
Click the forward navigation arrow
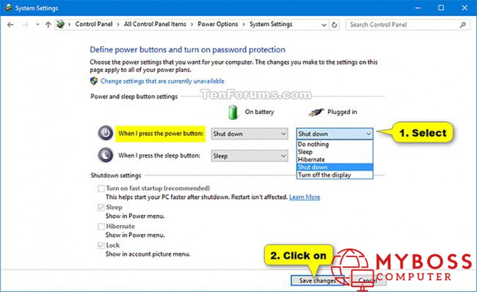pos(26,25)
